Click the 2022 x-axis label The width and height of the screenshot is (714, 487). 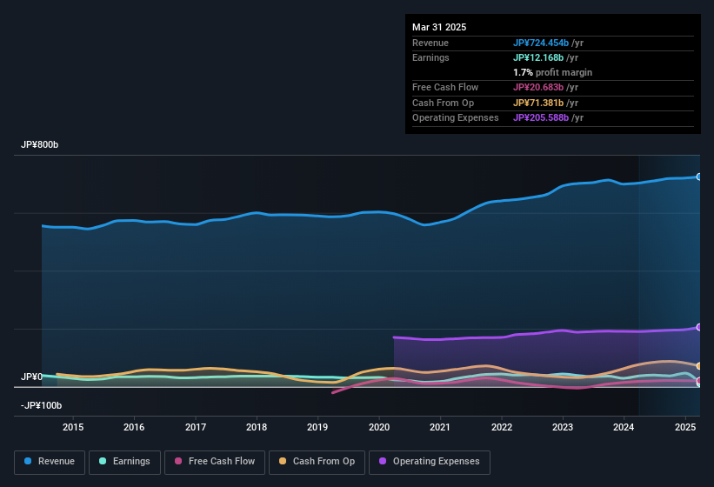[x=501, y=427]
